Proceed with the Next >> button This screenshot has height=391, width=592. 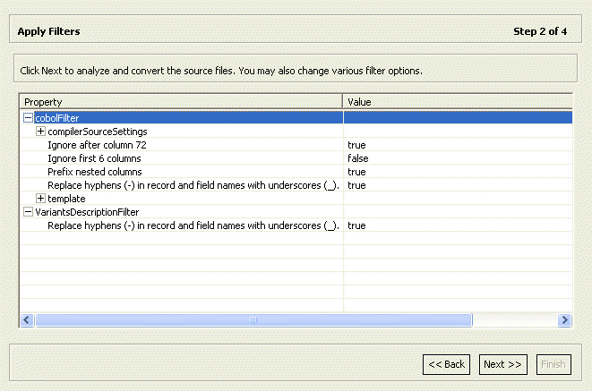pyautogui.click(x=503, y=364)
